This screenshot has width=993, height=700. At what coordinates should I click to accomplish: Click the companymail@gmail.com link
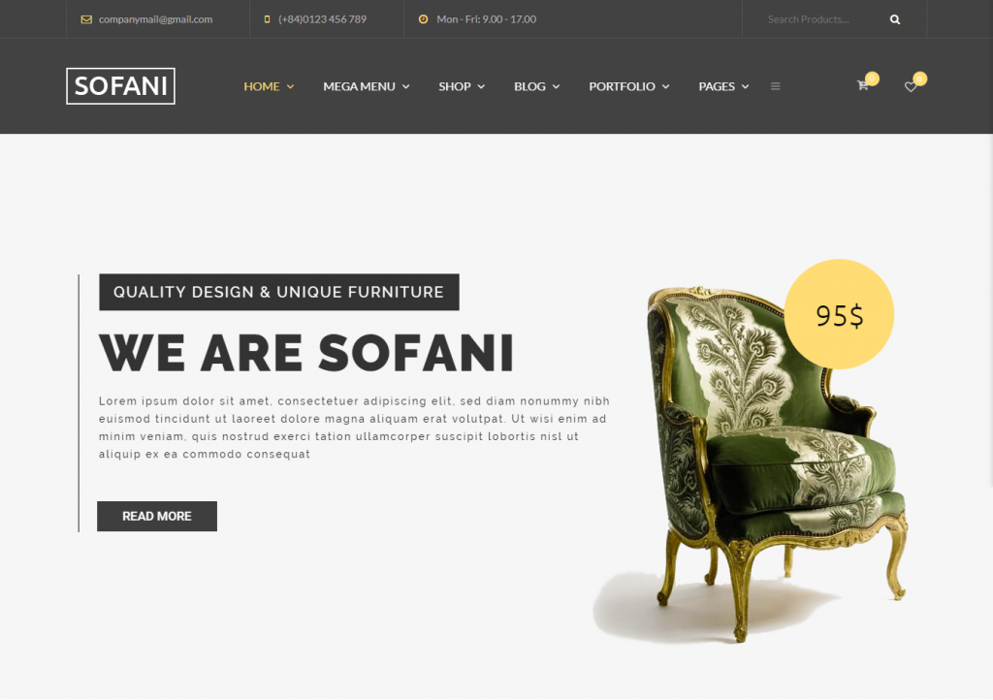point(156,19)
